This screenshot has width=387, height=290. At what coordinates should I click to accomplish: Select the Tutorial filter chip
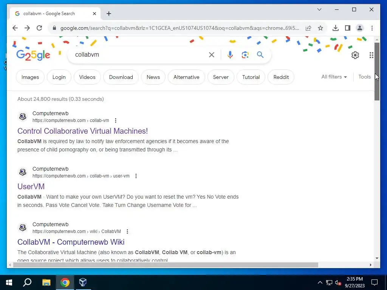click(251, 77)
